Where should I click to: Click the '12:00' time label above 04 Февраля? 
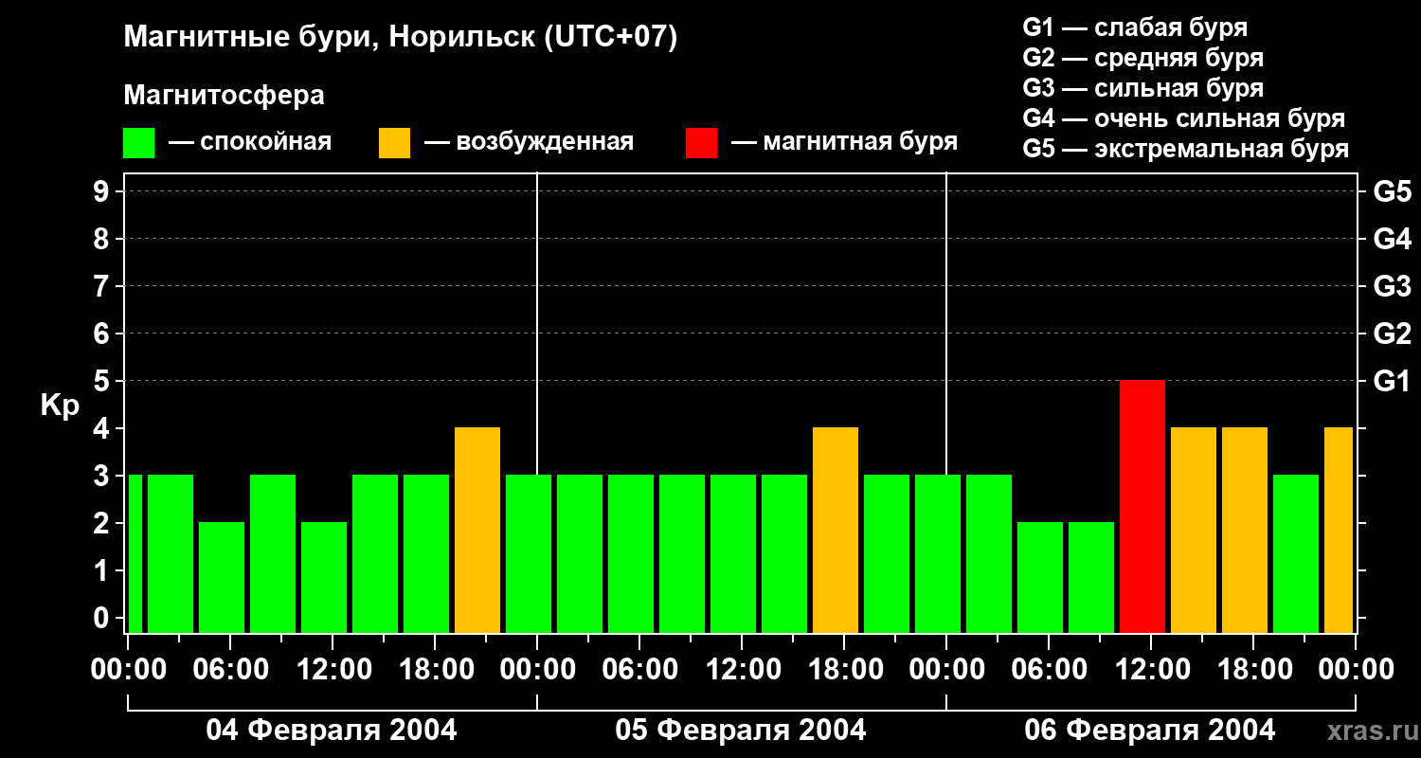click(333, 670)
